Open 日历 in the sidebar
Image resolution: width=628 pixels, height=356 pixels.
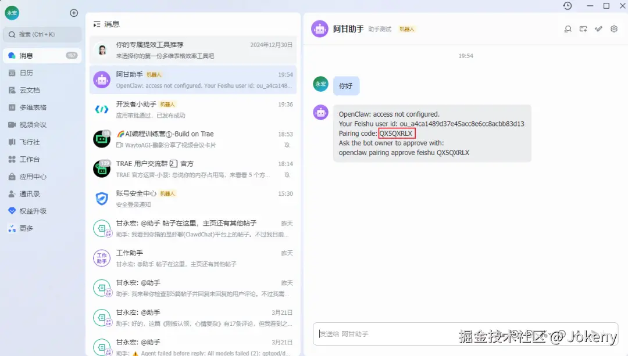42,73
